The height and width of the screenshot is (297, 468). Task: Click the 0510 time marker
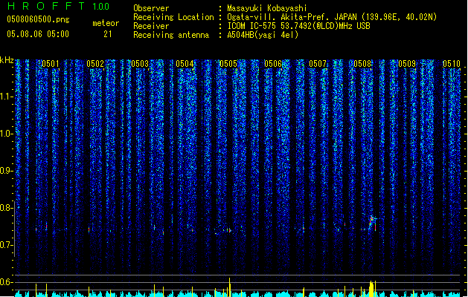pyautogui.click(x=452, y=63)
